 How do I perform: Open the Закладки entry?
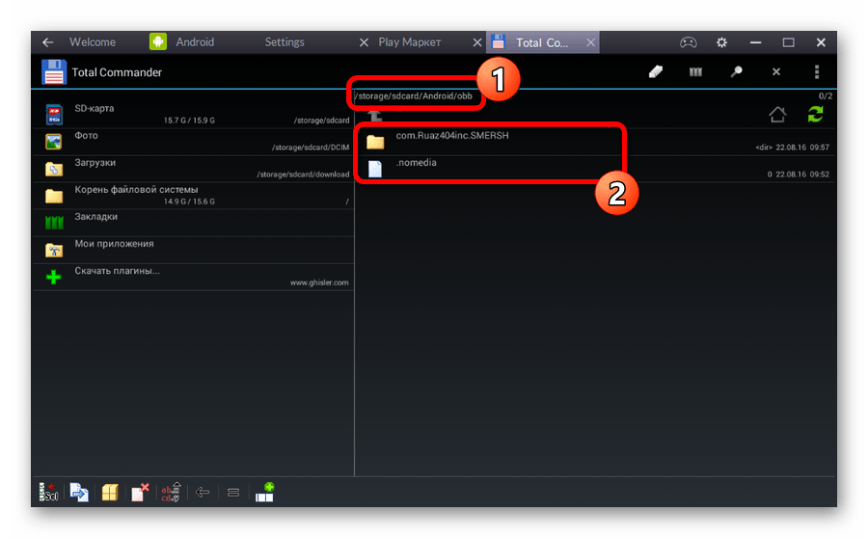point(193,223)
